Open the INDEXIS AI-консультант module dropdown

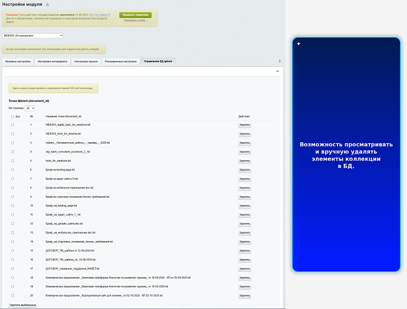tap(33, 36)
